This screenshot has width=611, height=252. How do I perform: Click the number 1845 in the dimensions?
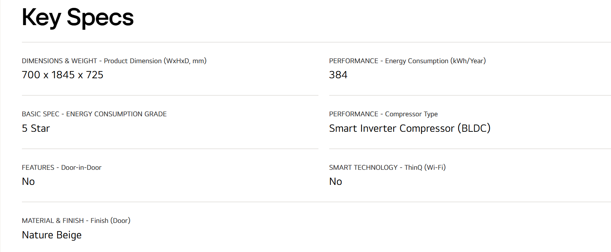coord(63,75)
